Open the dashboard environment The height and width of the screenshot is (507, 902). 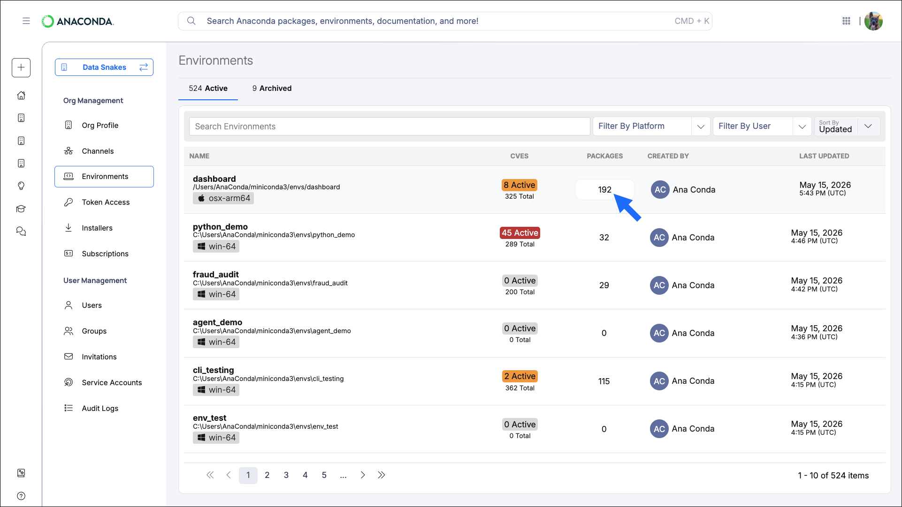(214, 179)
